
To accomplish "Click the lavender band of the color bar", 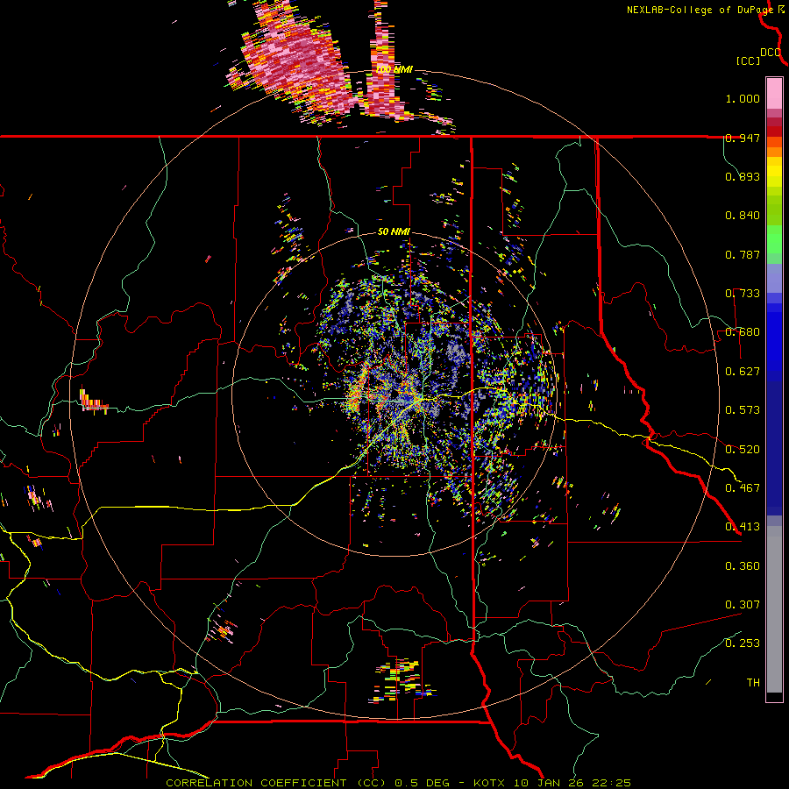I will pyautogui.click(x=774, y=278).
